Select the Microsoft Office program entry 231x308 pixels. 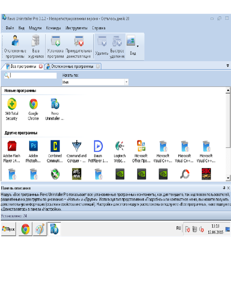[x=141, y=152]
